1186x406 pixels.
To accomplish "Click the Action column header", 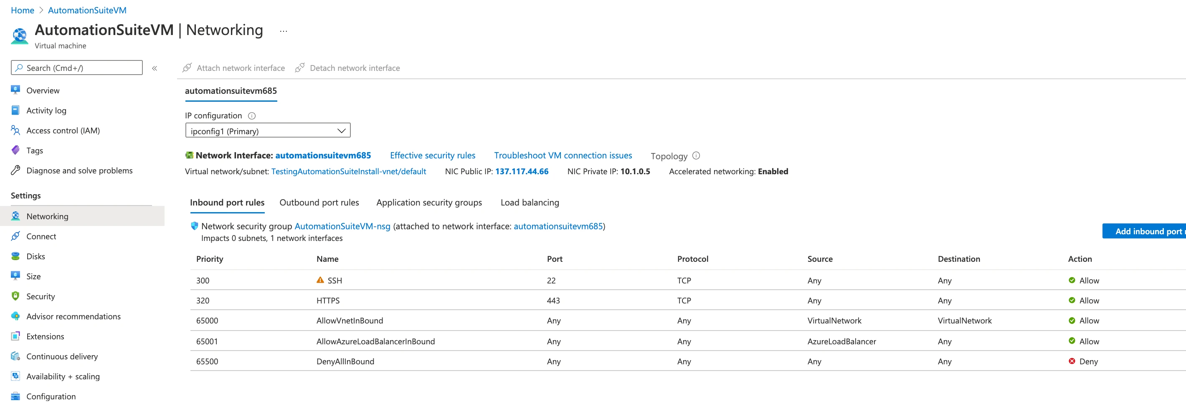I will [x=1080, y=259].
